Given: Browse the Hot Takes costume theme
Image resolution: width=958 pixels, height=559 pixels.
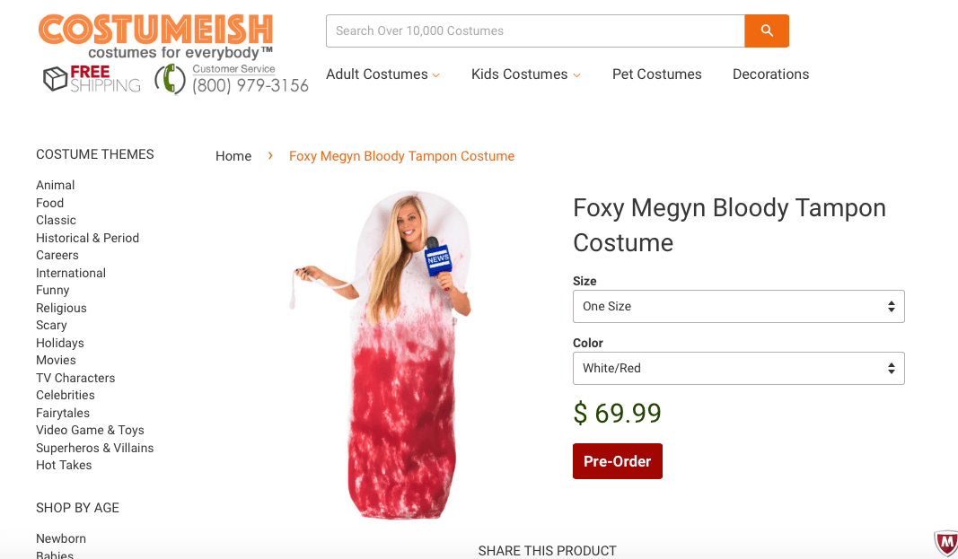Looking at the screenshot, I should (x=64, y=465).
